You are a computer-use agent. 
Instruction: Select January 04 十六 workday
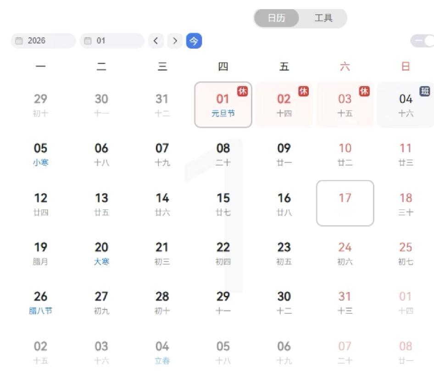[406, 105]
